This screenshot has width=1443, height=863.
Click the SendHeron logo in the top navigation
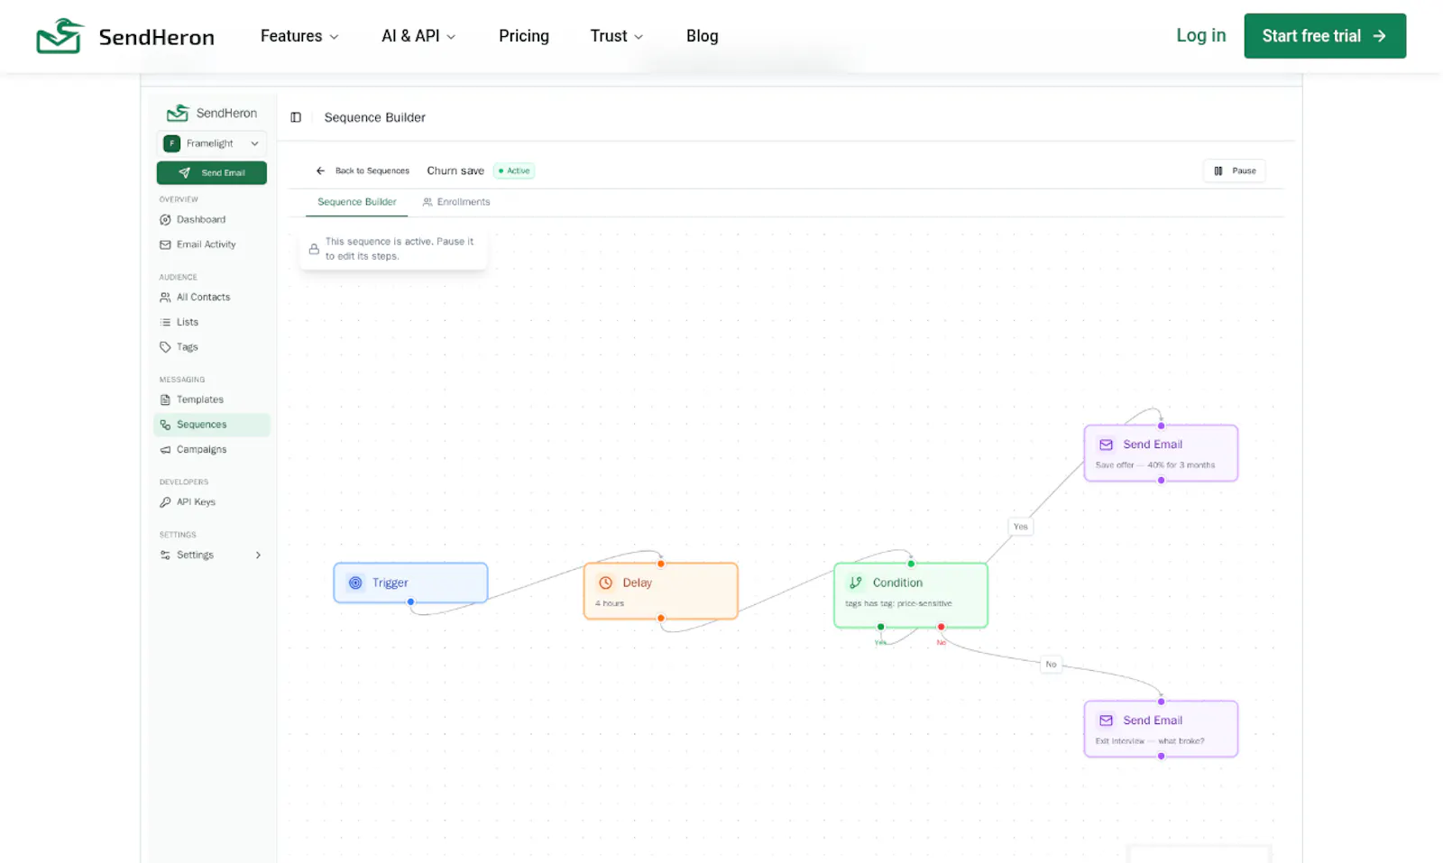124,36
